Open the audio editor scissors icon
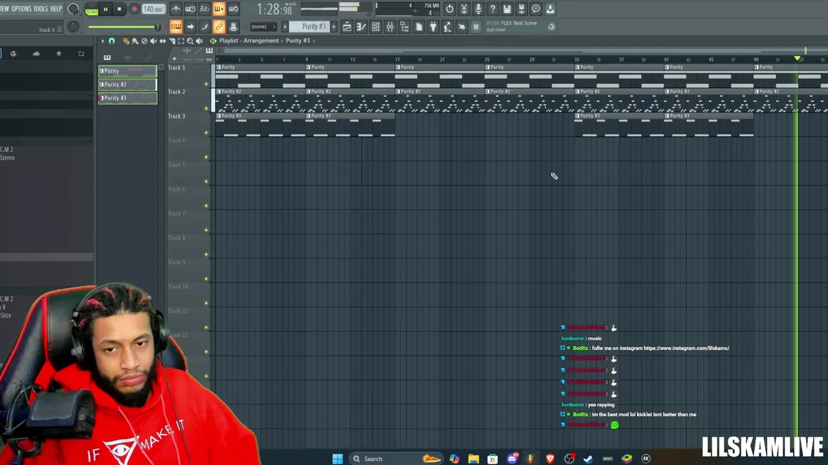 (464, 9)
